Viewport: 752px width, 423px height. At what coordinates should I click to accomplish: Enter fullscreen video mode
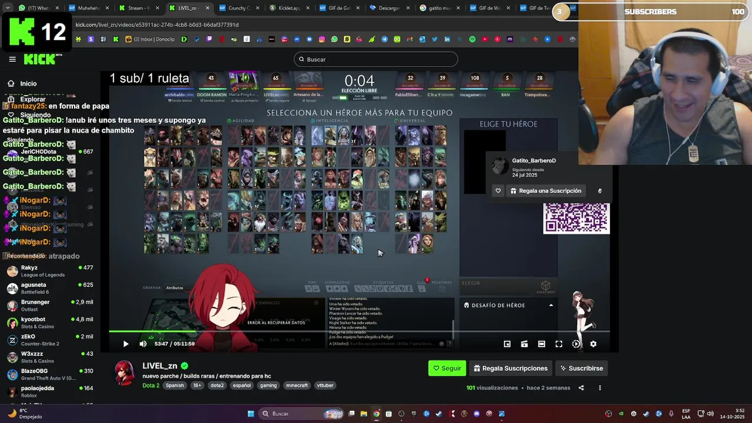coord(559,344)
